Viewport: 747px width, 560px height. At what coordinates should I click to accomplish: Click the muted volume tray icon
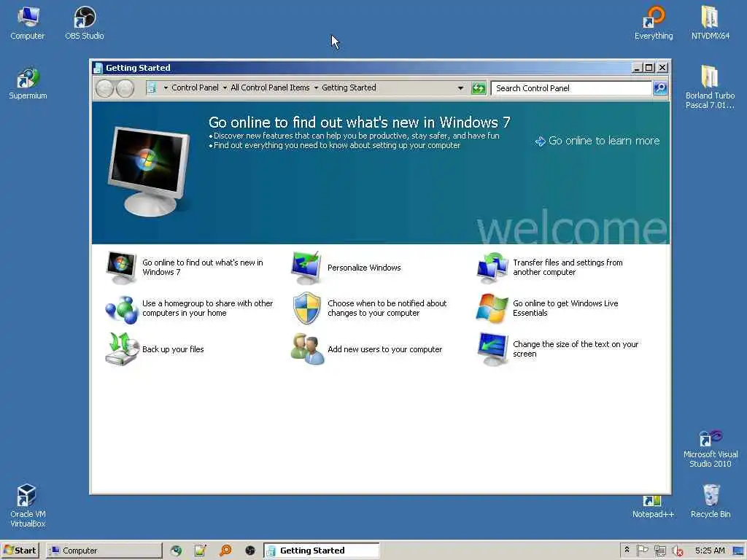coord(677,551)
